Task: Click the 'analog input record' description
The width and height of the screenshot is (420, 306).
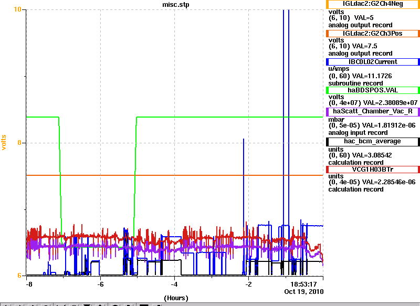Action: 358,133
